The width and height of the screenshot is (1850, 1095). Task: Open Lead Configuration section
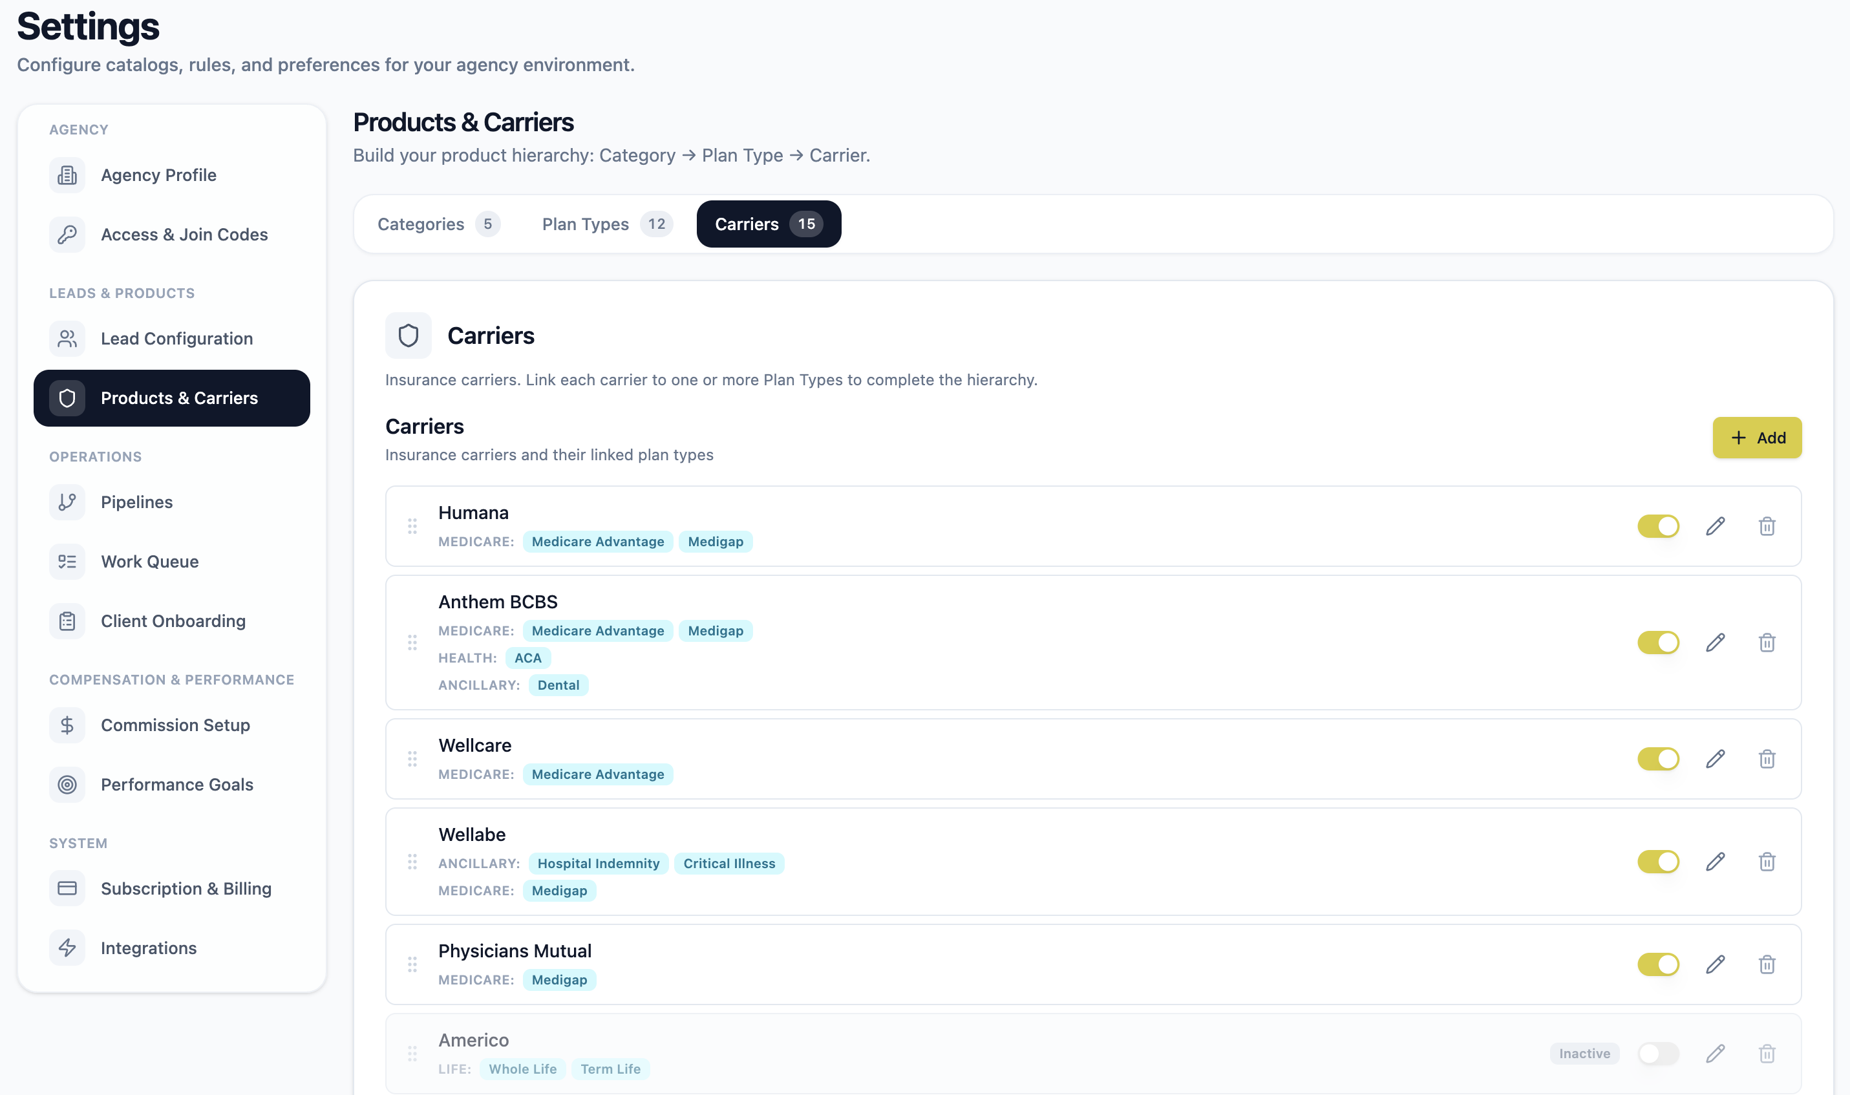pyautogui.click(x=172, y=339)
